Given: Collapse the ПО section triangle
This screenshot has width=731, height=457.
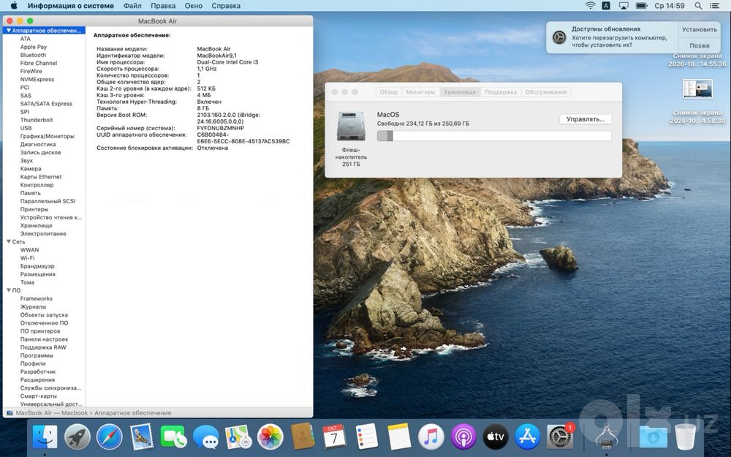Looking at the screenshot, I should [x=8, y=290].
